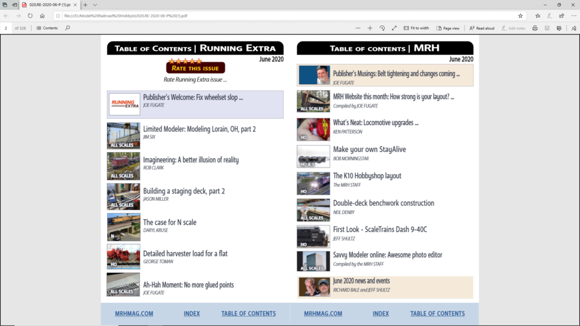
Task: Show tab previews chevron
Action: pos(95,5)
